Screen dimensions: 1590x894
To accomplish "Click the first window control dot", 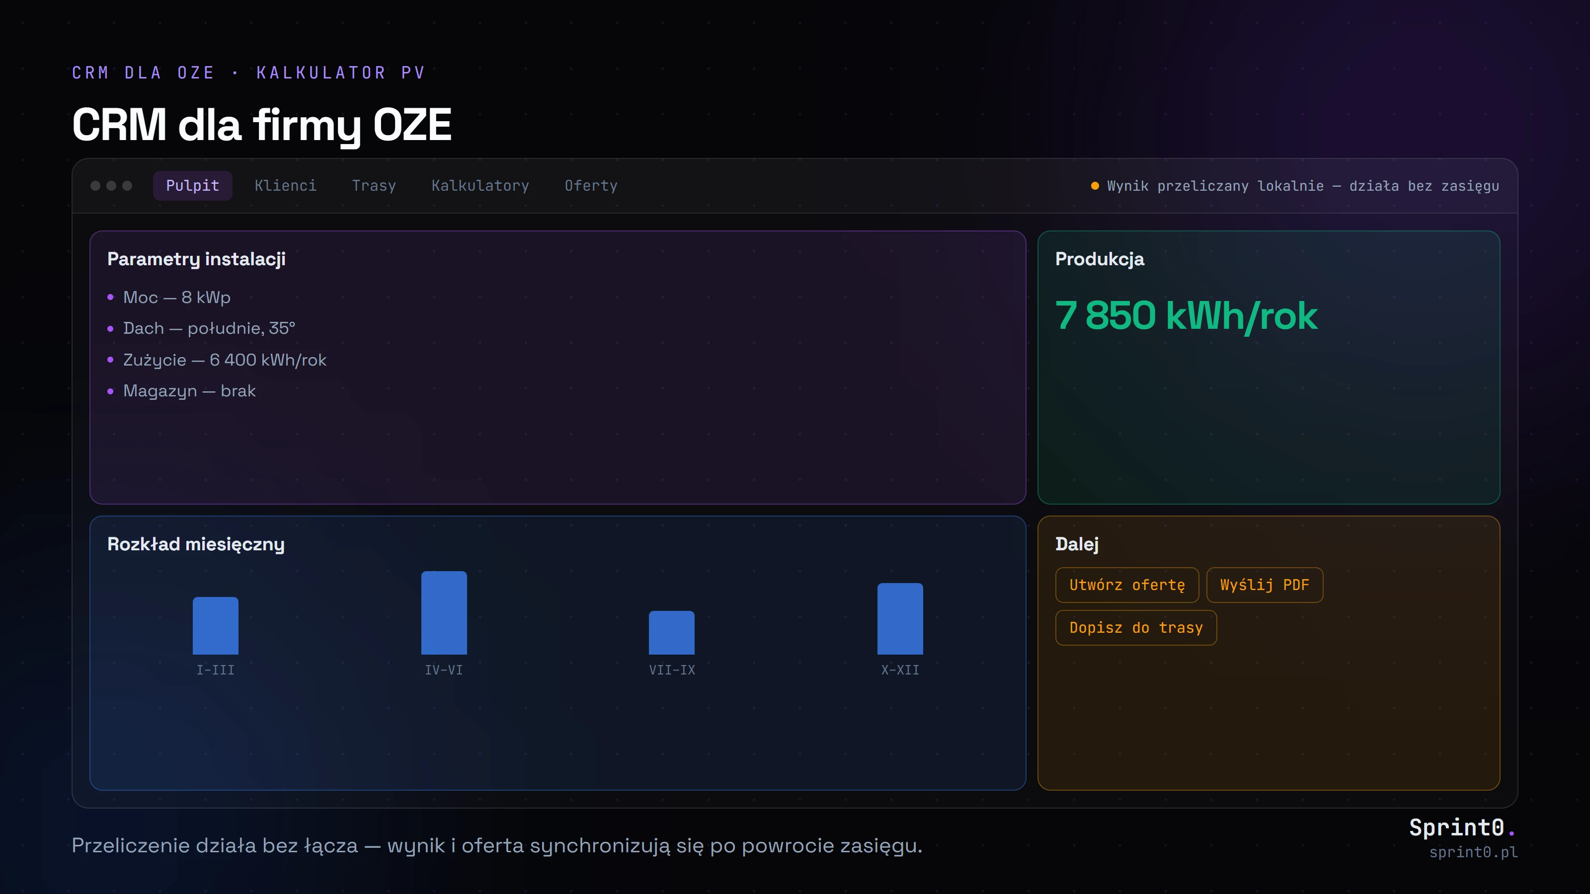I will [x=95, y=186].
